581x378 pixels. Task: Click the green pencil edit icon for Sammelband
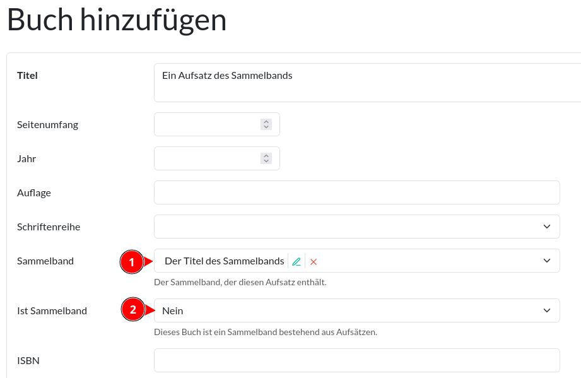296,262
